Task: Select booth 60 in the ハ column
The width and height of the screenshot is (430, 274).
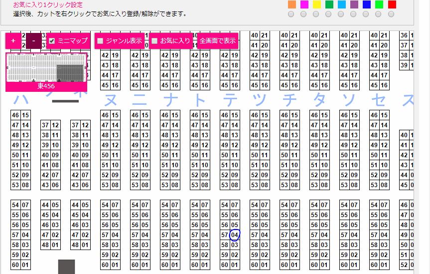Action: 15,265
